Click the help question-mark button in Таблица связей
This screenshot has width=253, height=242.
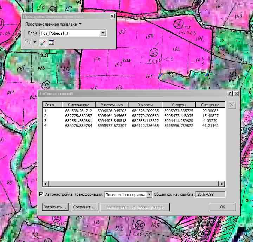[229, 93]
